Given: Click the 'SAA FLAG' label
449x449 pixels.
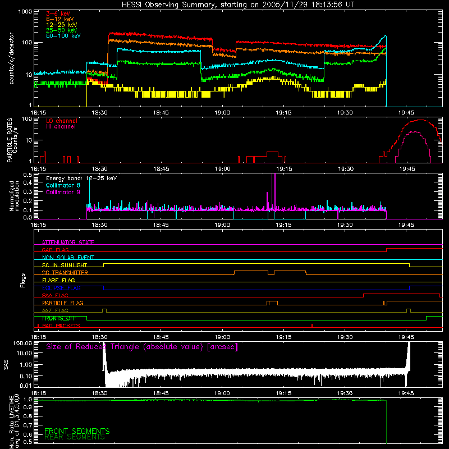Looking at the screenshot, I should click(55, 295).
